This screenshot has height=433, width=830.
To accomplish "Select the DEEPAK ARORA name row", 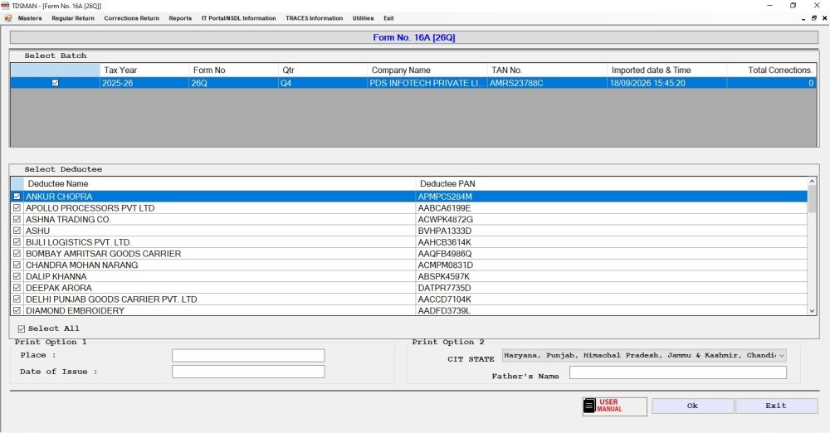I will coord(220,288).
